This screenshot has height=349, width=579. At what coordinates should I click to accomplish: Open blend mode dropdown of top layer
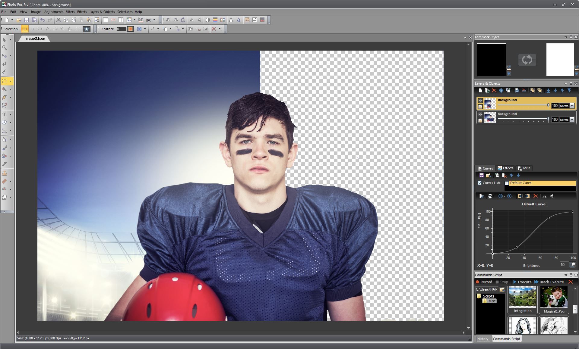point(572,106)
